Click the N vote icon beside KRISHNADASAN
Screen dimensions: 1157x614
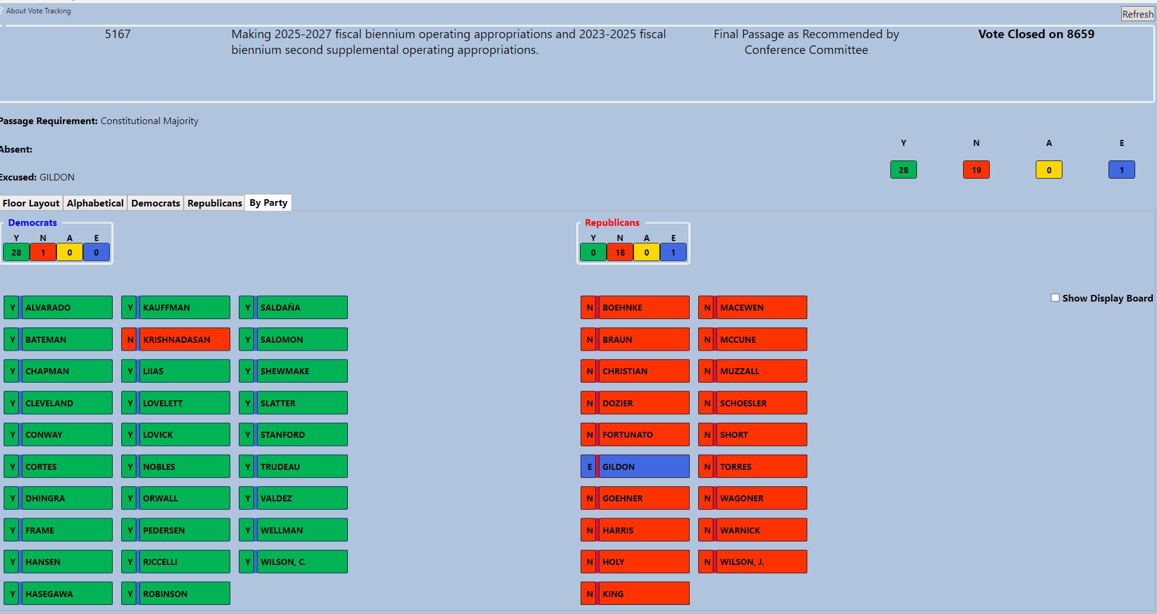(x=130, y=340)
